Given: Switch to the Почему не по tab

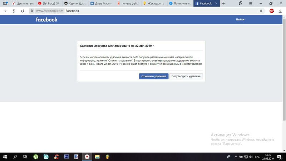Looking at the screenshot, I should click(180, 3).
